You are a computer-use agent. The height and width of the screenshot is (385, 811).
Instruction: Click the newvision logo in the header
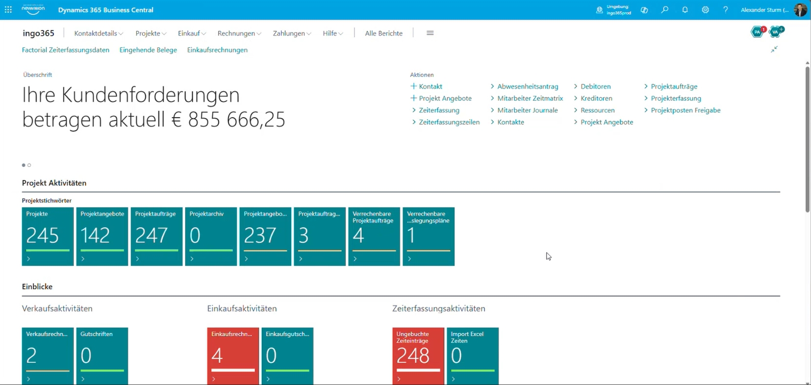pos(33,10)
